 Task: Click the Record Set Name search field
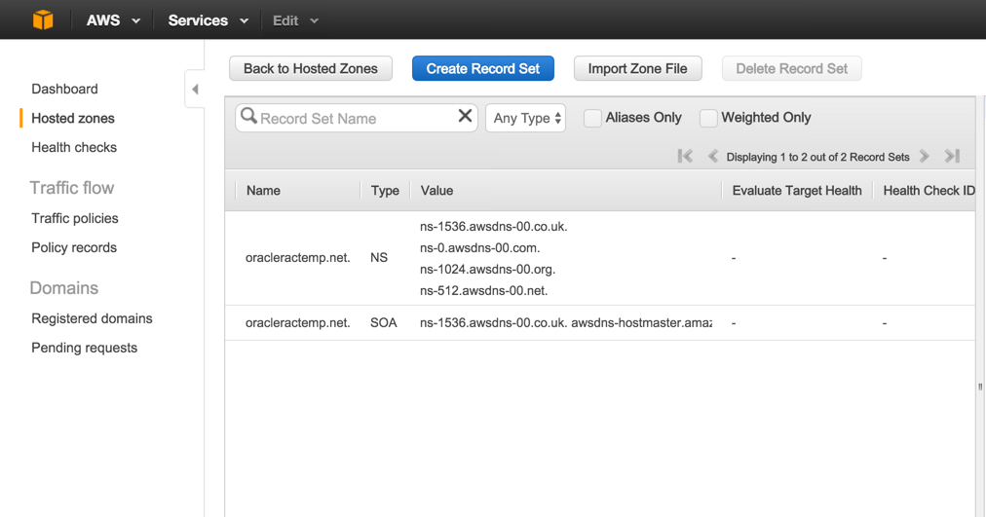click(x=356, y=118)
